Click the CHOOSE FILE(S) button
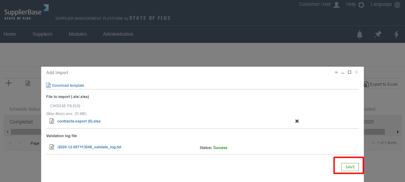 click(x=65, y=106)
